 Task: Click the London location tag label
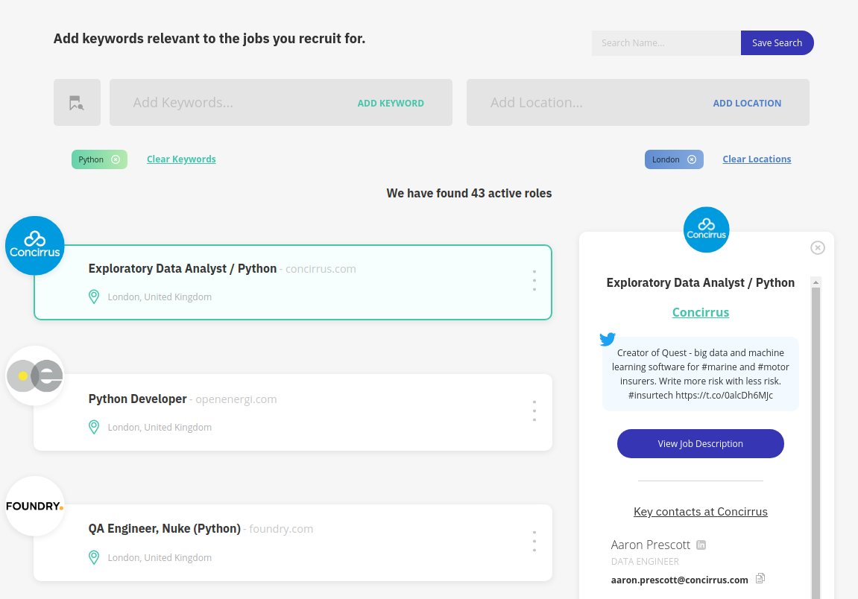666,159
